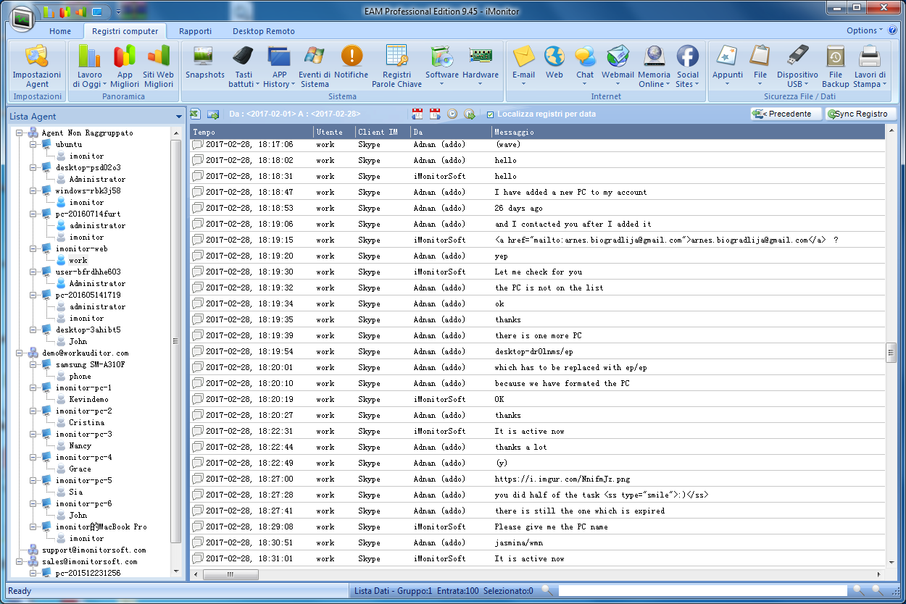The height and width of the screenshot is (604, 906).
Task: Click the Sync Registro button
Action: (860, 114)
